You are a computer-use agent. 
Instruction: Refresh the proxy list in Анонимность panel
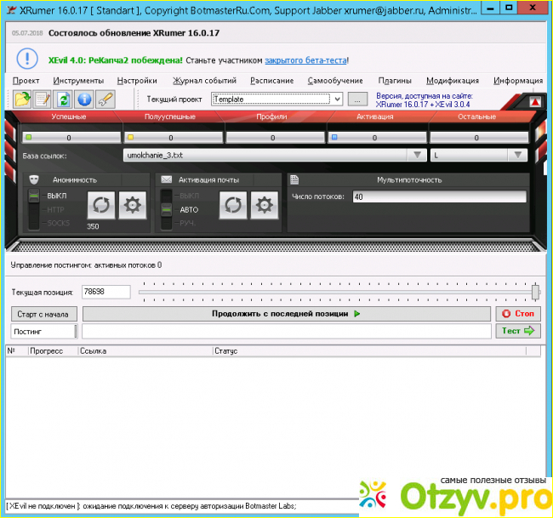pyautogui.click(x=101, y=205)
